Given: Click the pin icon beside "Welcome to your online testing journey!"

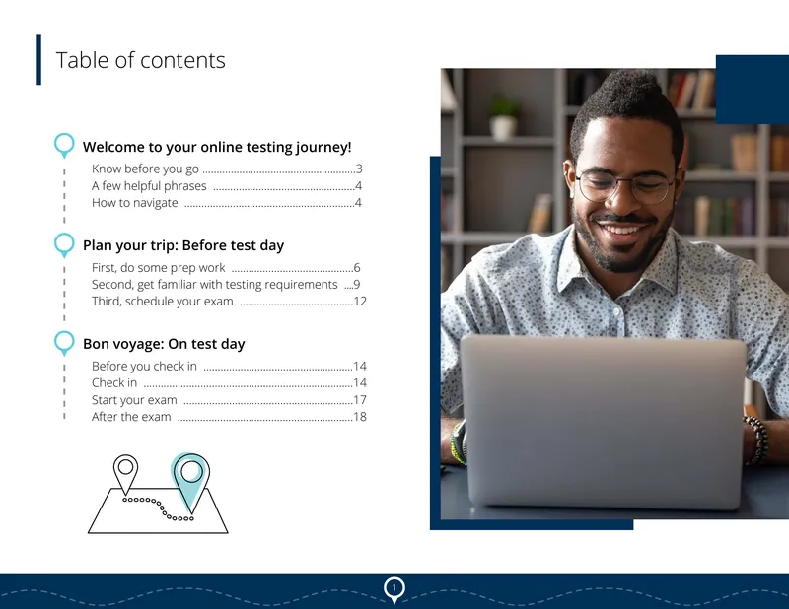Looking at the screenshot, I should pos(64,145).
